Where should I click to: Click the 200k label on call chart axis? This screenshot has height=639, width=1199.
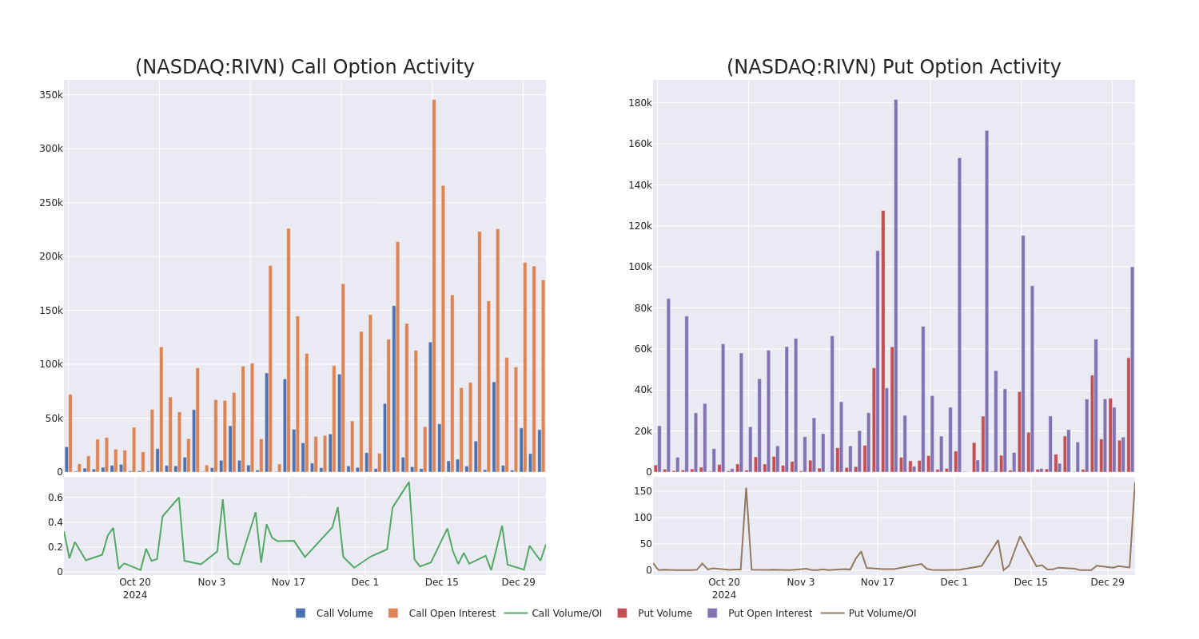51,256
